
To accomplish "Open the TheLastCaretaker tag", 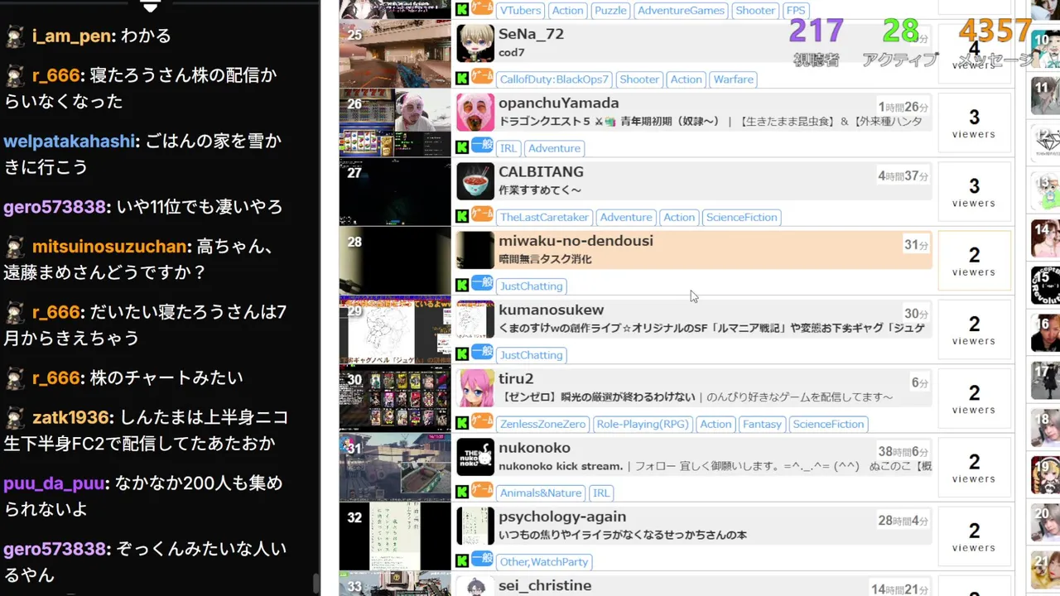I will click(544, 217).
